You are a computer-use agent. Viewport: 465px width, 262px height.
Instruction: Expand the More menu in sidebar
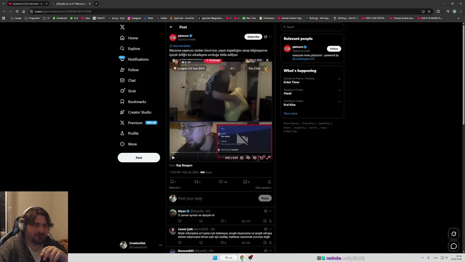pyautogui.click(x=128, y=144)
